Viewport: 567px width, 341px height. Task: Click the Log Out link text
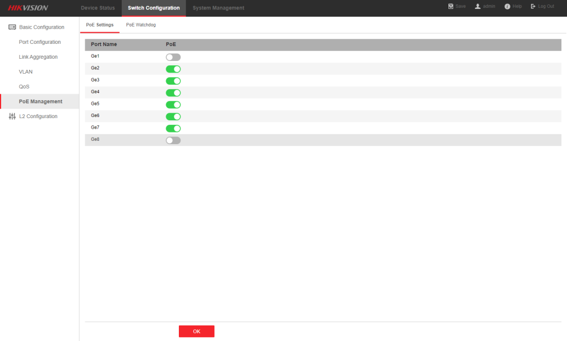(x=546, y=6)
